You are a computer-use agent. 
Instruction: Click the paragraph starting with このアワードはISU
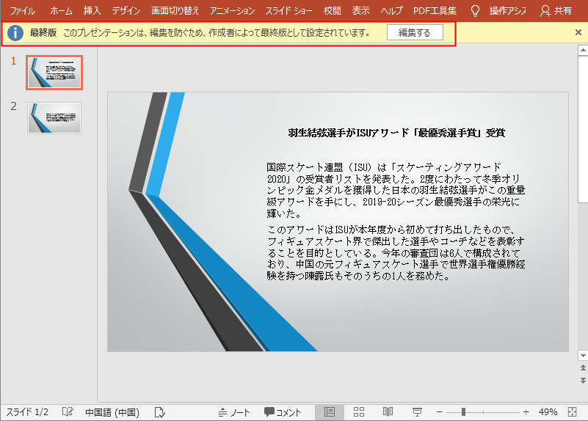[396, 253]
